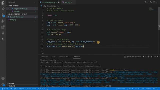Open the Accounts menu icon
160x90 pixels.
[x=3, y=78]
